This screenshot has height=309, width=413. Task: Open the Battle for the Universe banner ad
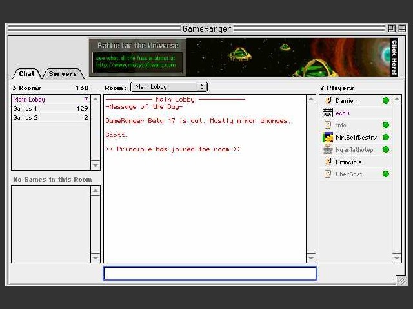(243, 57)
